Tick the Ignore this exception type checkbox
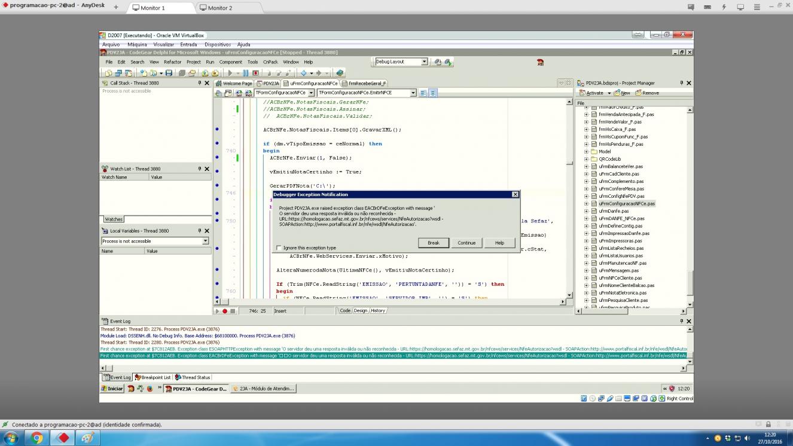The image size is (793, 446). (279, 248)
